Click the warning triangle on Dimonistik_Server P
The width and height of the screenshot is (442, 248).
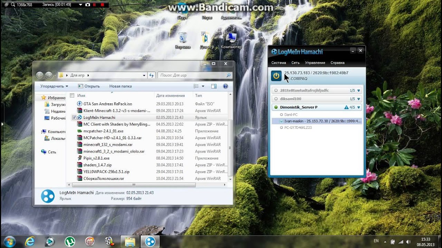(x=346, y=107)
